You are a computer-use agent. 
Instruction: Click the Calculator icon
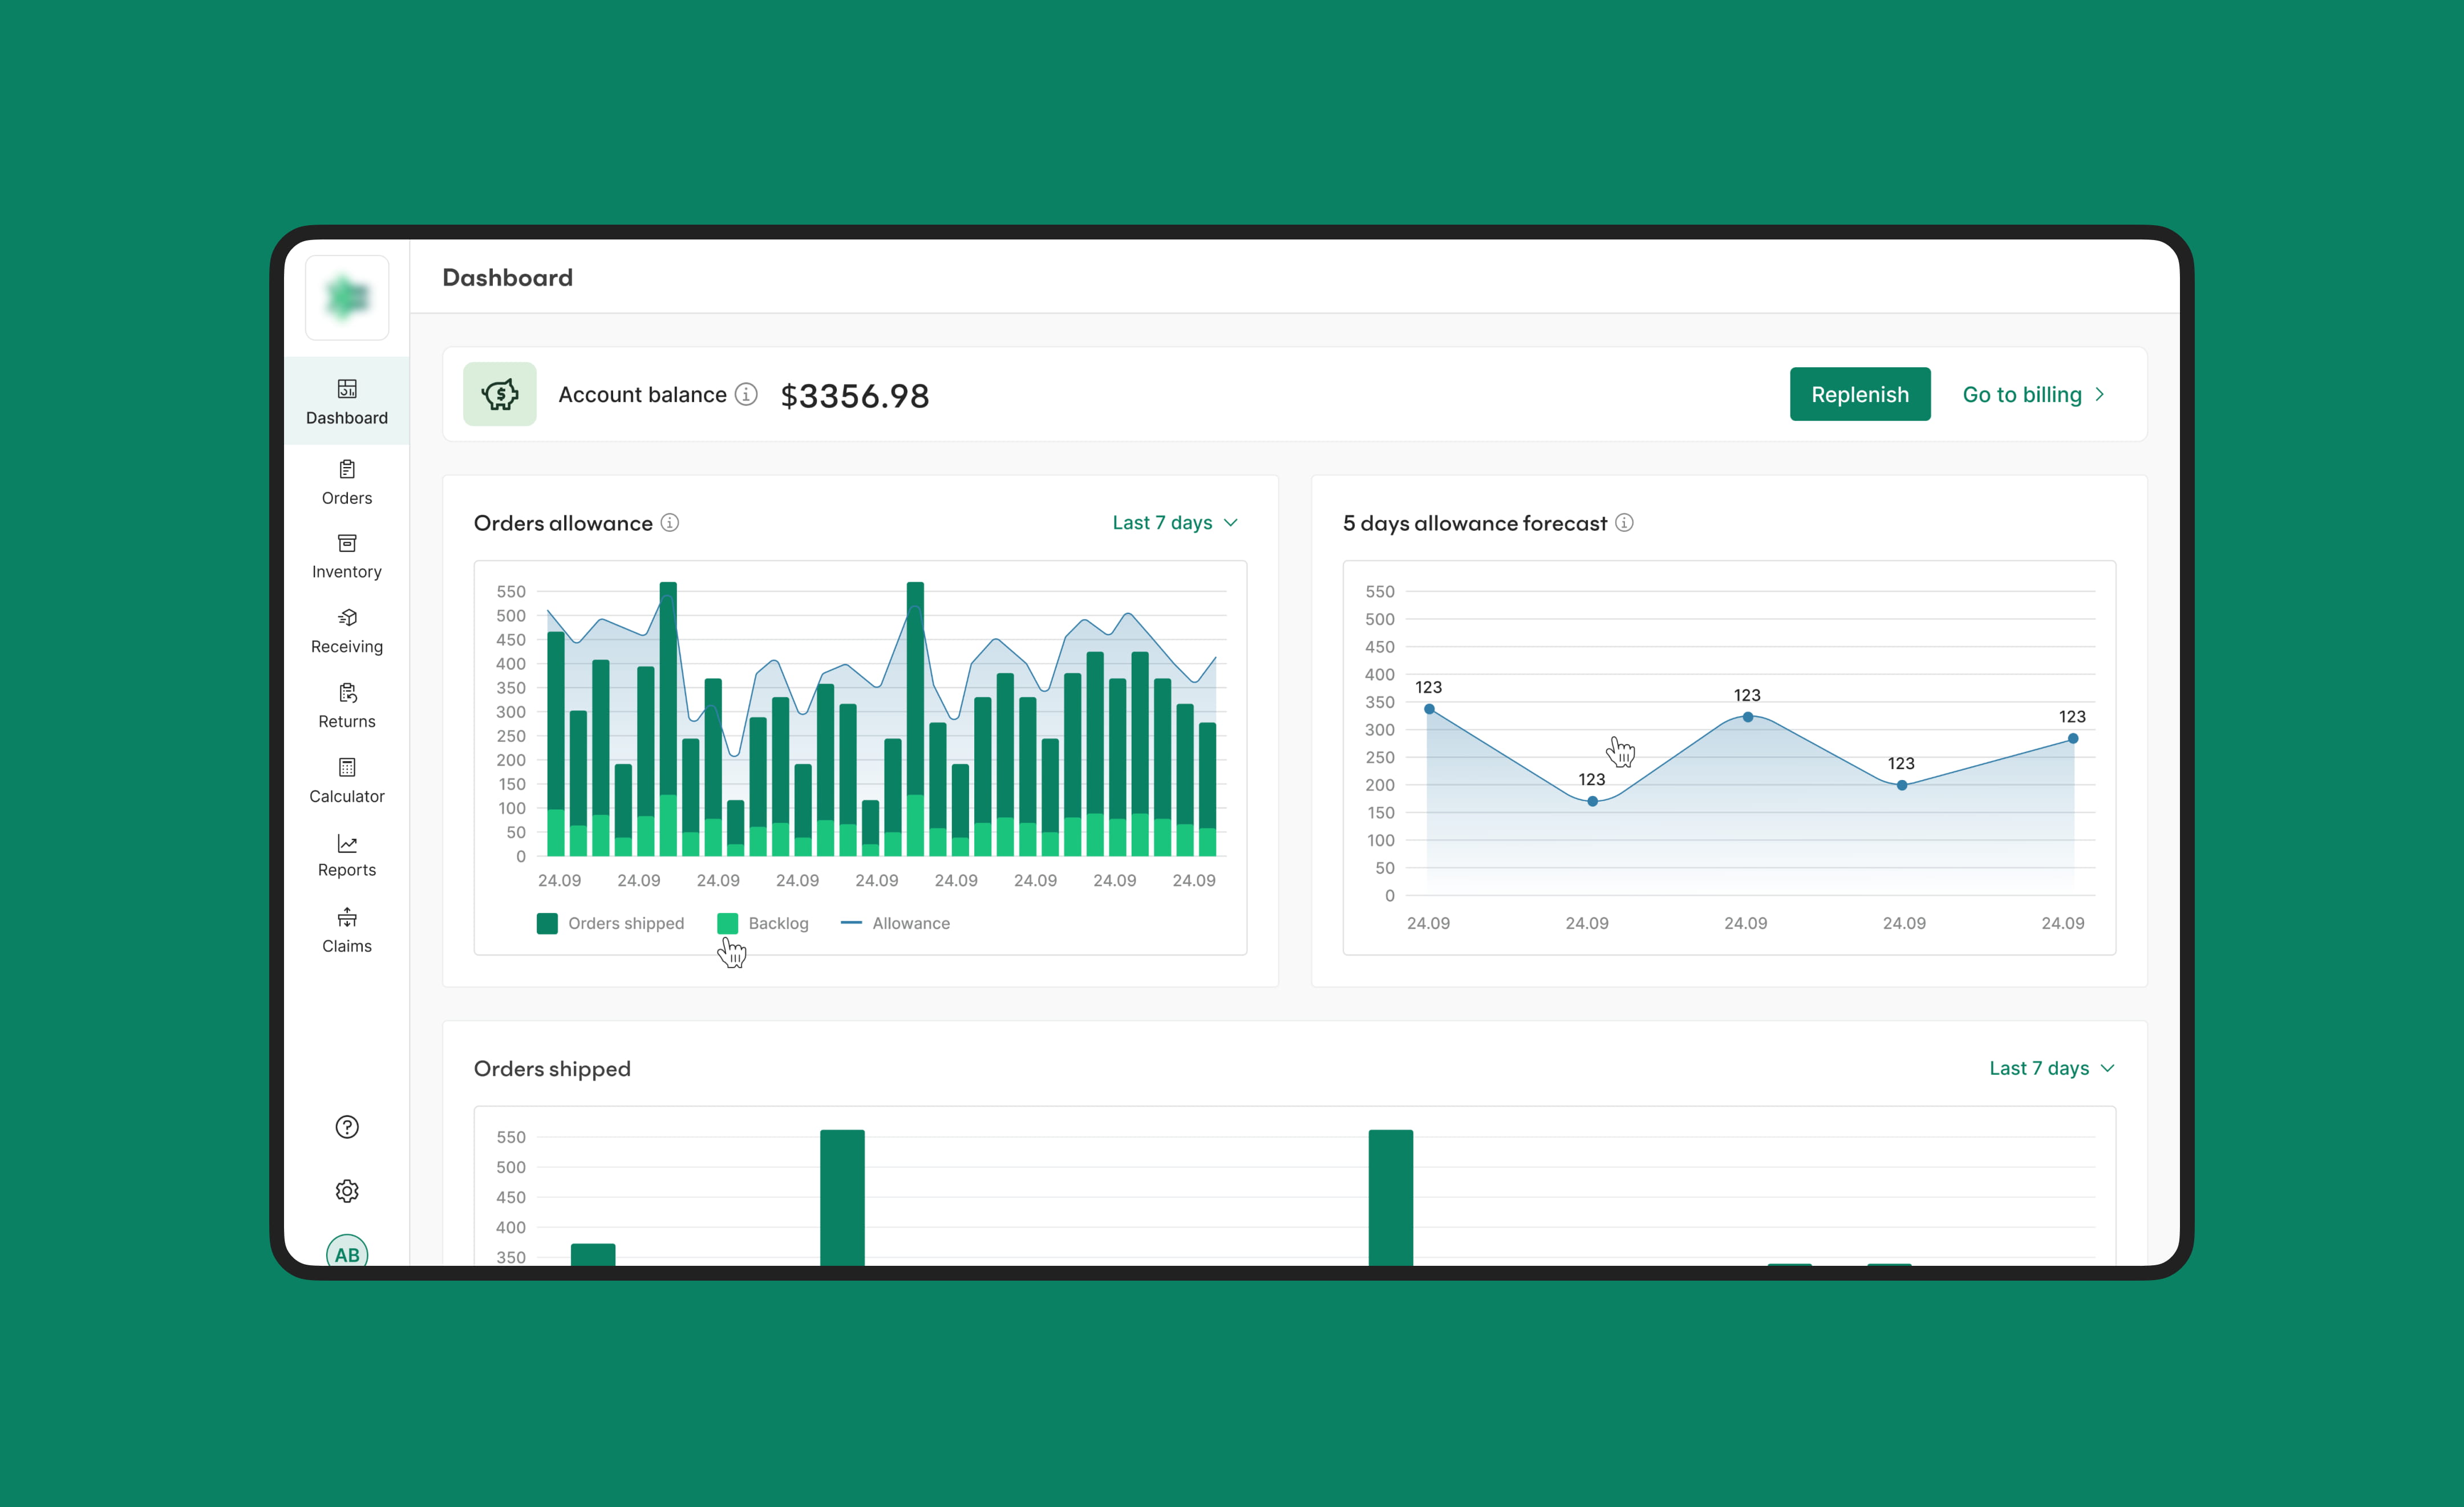(347, 767)
